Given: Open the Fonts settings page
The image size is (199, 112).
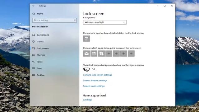Looking at the screenshot, I should [x=39, y=62].
